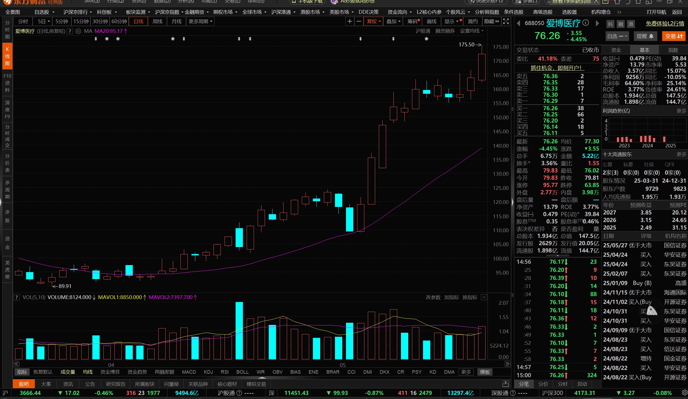Screen dimensions: 688x399
Task: Expand 更多周期 dropdown
Action: (x=200, y=21)
